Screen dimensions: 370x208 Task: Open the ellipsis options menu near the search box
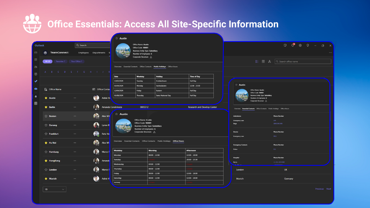tap(330, 53)
